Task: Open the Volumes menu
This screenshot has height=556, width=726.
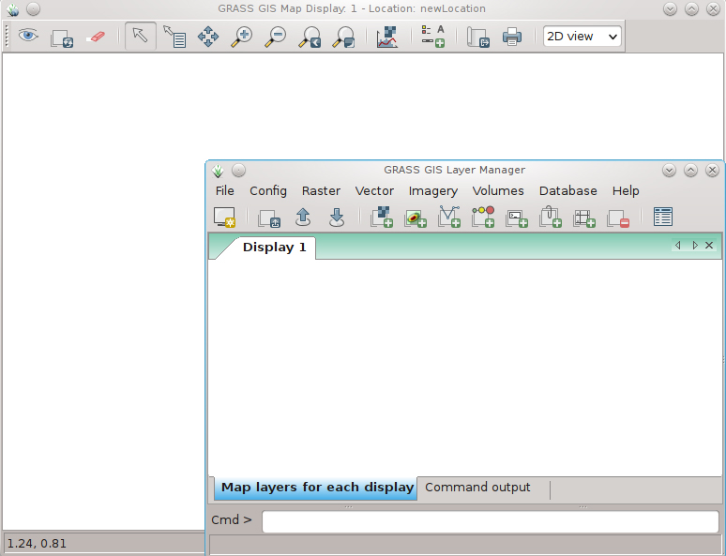Action: 498,190
